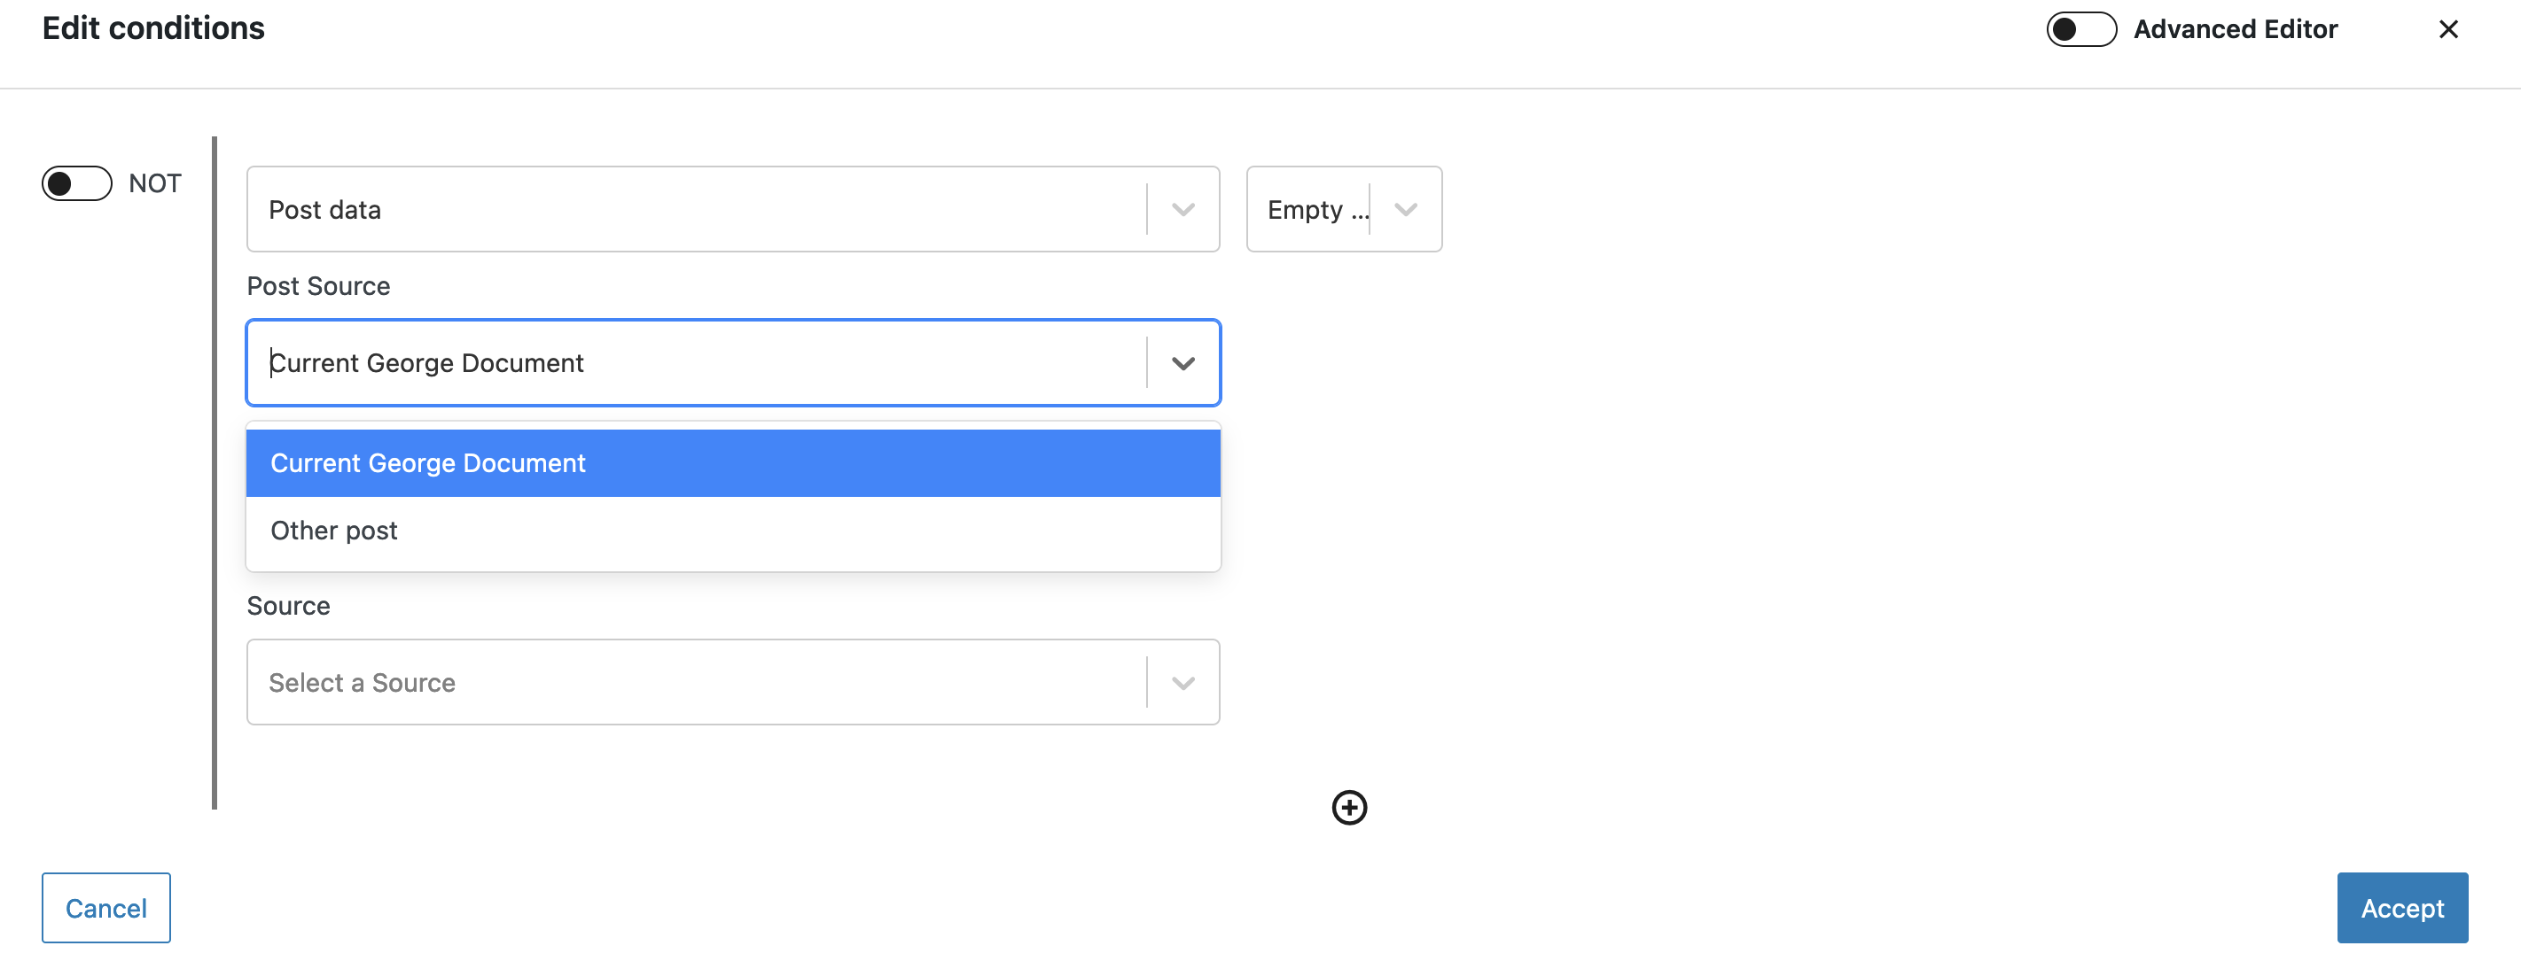Expand the Post data dropdown arrow

[x=1182, y=209]
